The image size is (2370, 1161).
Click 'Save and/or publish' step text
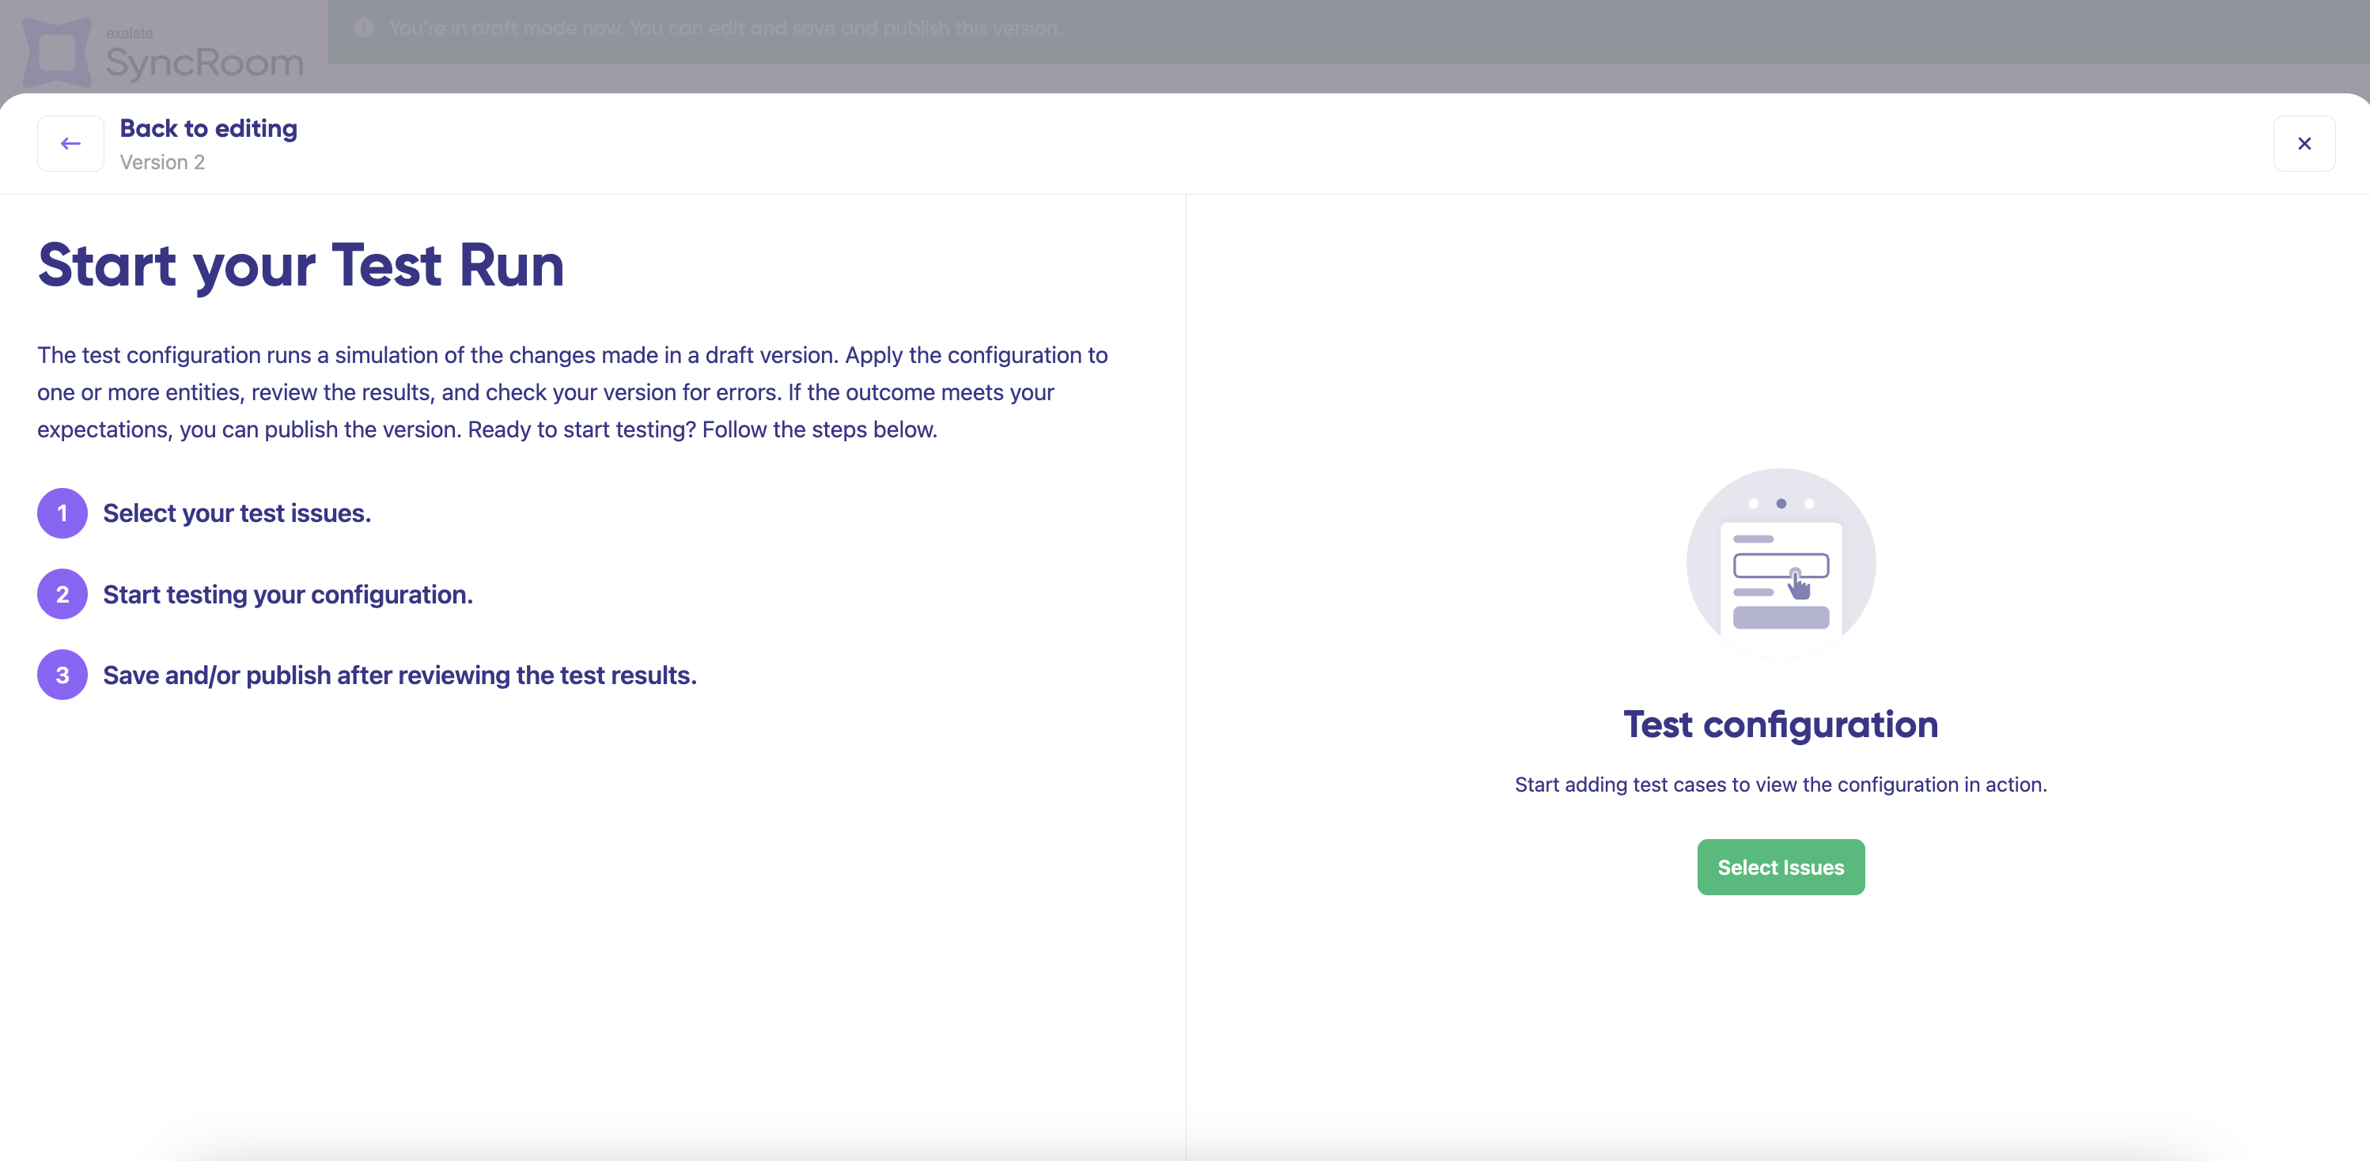tap(399, 675)
